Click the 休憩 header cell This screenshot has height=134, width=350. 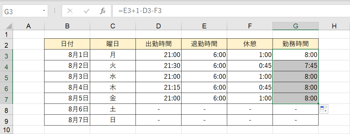pyautogui.click(x=250, y=44)
